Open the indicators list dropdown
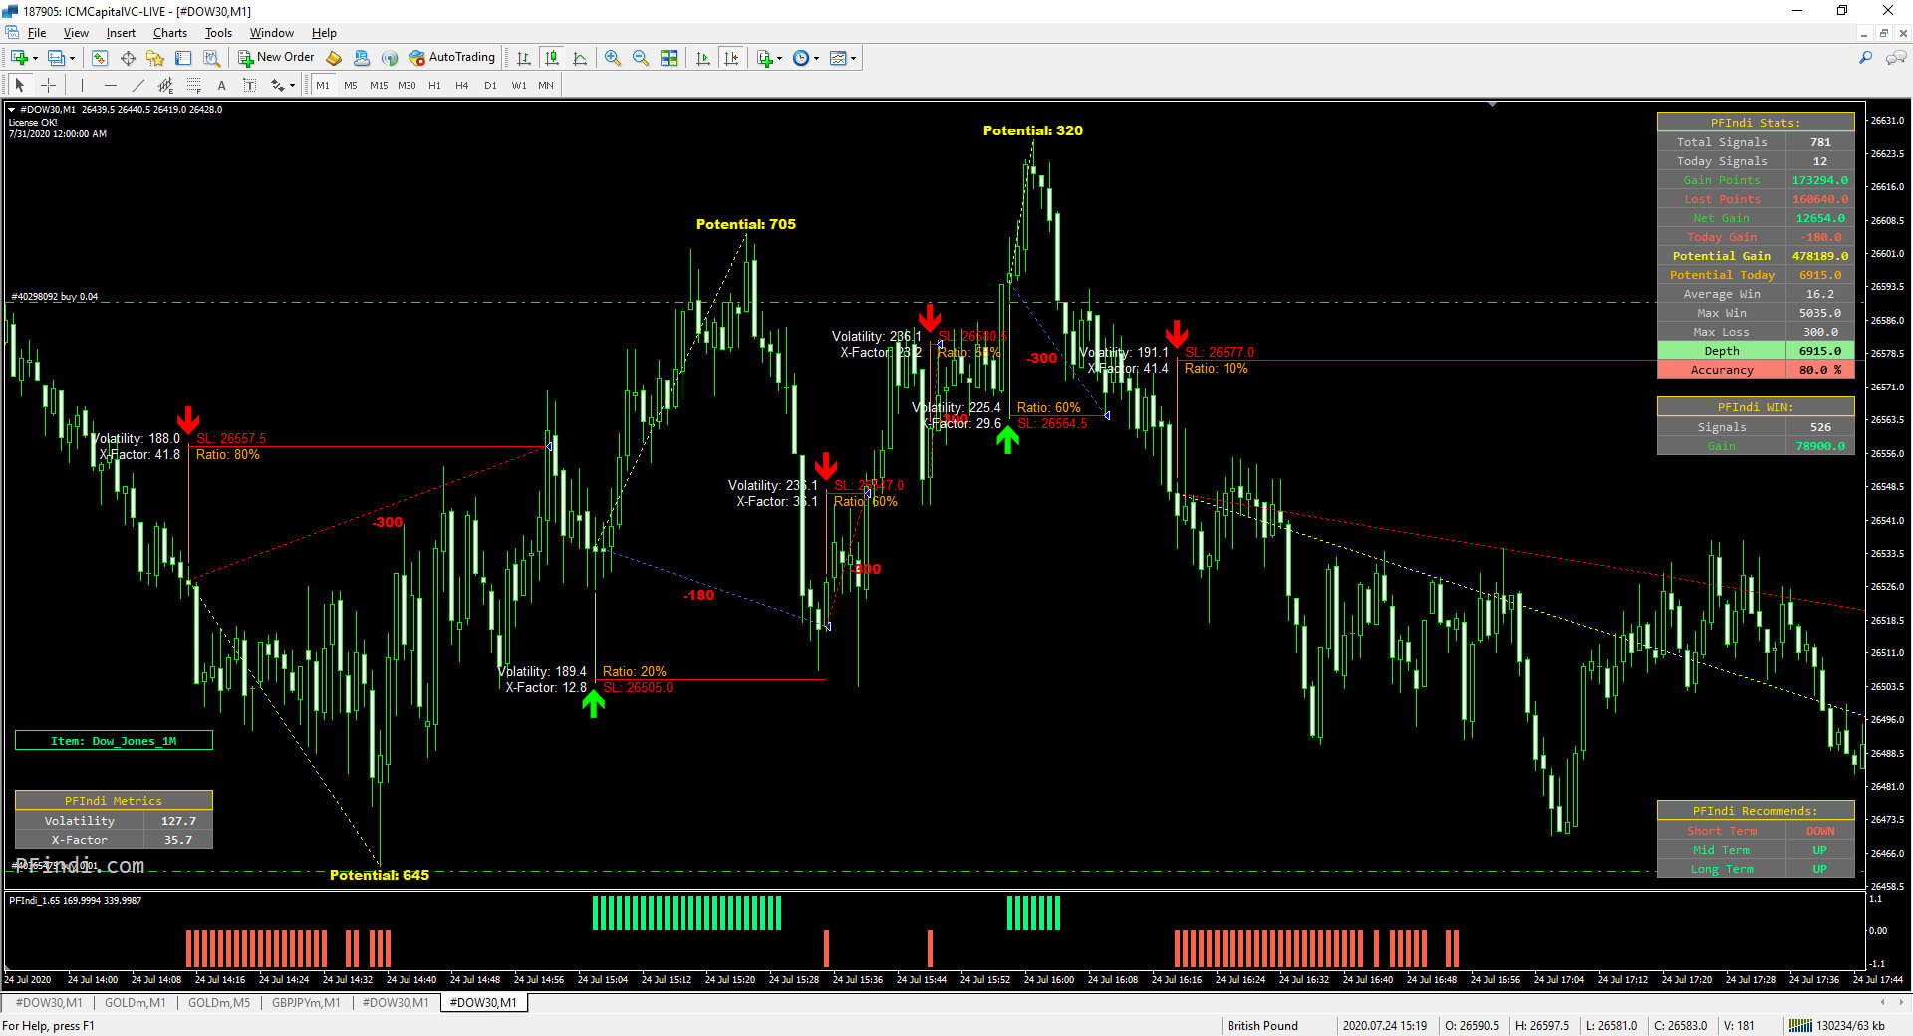 pyautogui.click(x=769, y=58)
